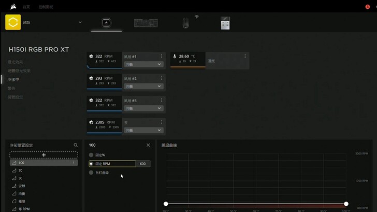Click the yellow profile hexagon icon
377x212 pixels.
click(x=13, y=22)
